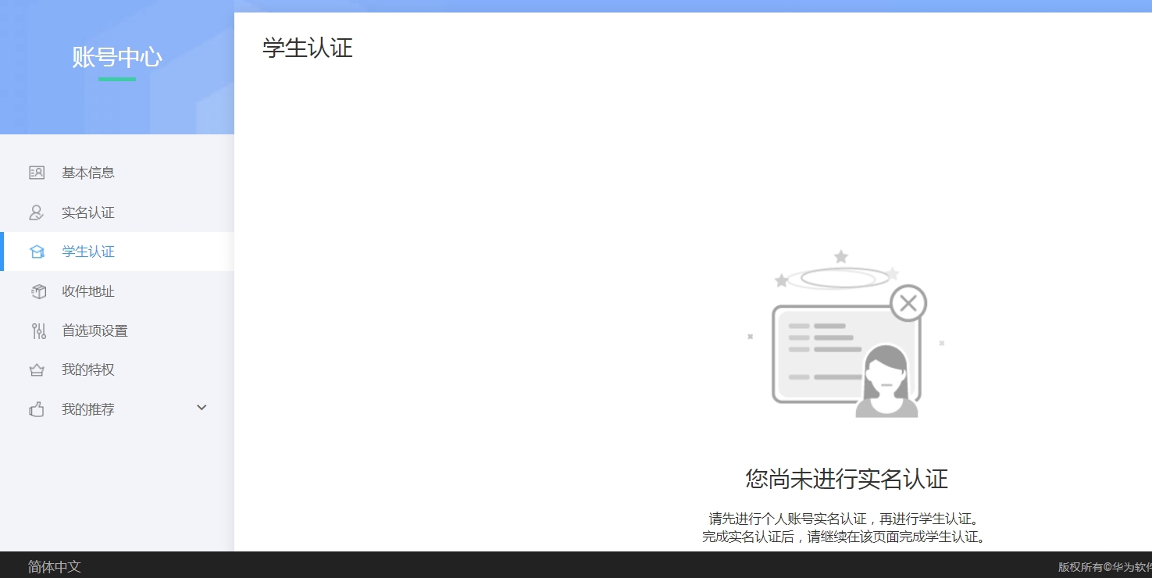This screenshot has height=578, width=1152.
Task: Open 我的推荐 menu entry
Action: [x=117, y=409]
